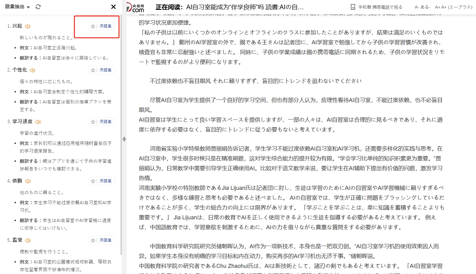Add 兴起 to 用語集
The image size is (476, 274).
(x=105, y=26)
